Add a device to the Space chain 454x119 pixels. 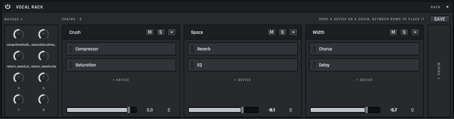243,80
